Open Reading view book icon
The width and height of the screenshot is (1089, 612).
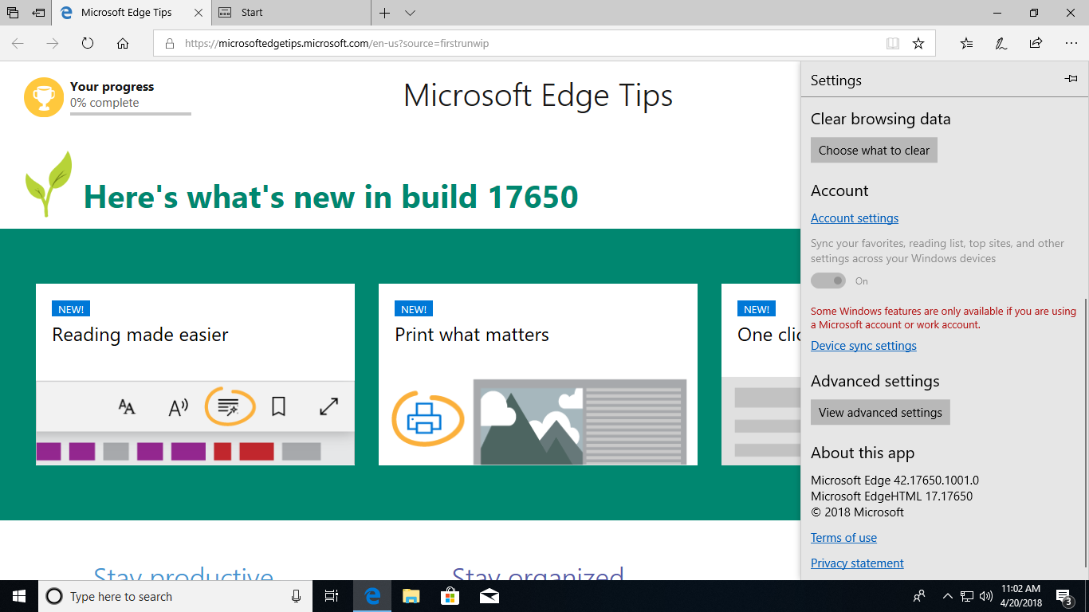point(893,44)
